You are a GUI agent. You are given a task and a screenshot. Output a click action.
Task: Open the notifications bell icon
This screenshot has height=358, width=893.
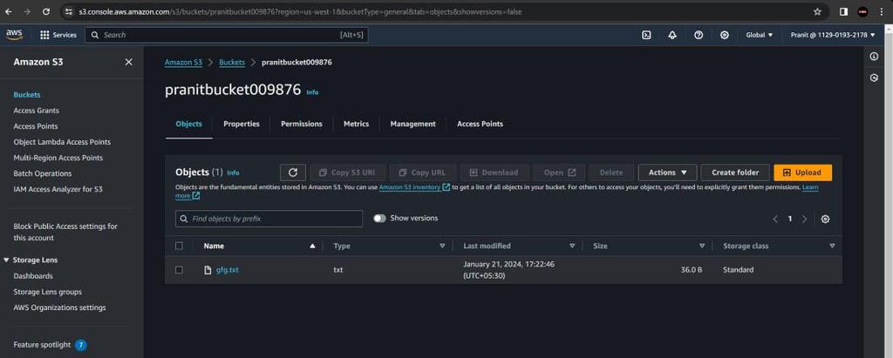click(x=672, y=35)
